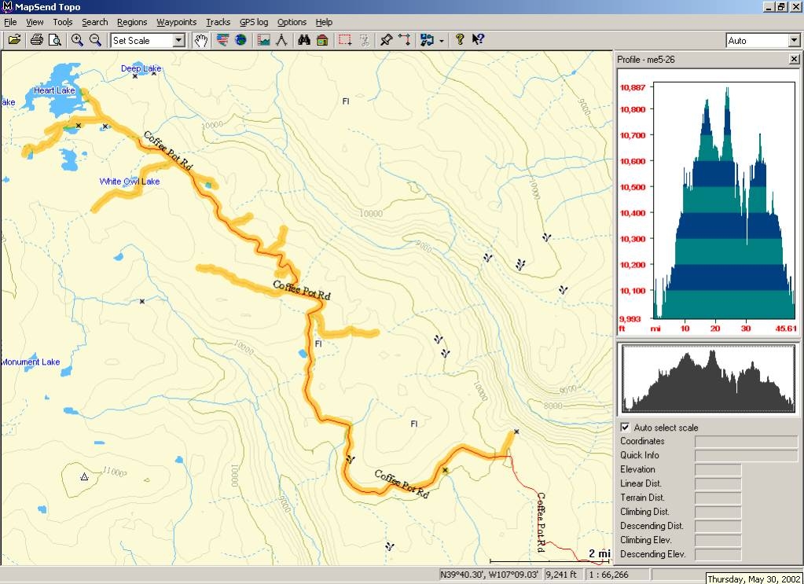Viewport: 804px width, 584px height.
Task: Click the GPS upload/download transfer icon
Action: 427,40
